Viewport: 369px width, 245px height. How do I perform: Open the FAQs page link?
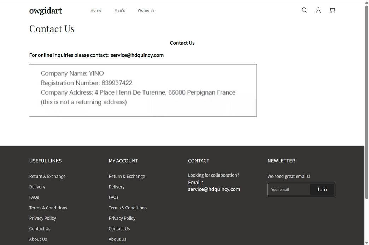click(x=34, y=197)
